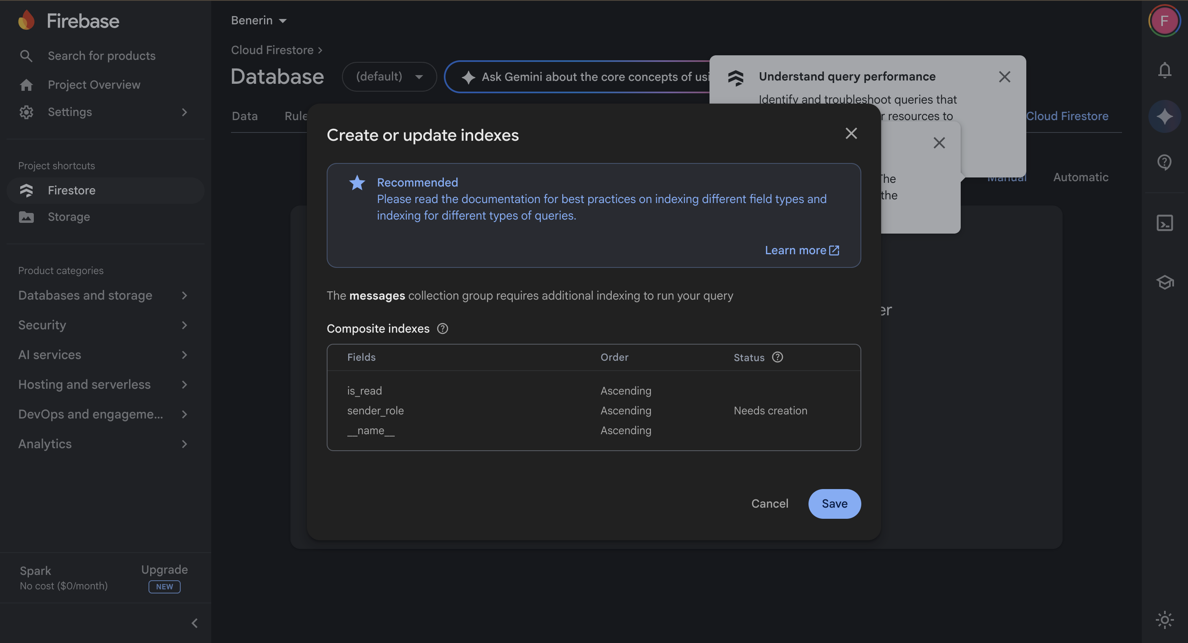Open the Gemini sparkle assistant
Image resolution: width=1188 pixels, height=643 pixels.
(x=1164, y=116)
